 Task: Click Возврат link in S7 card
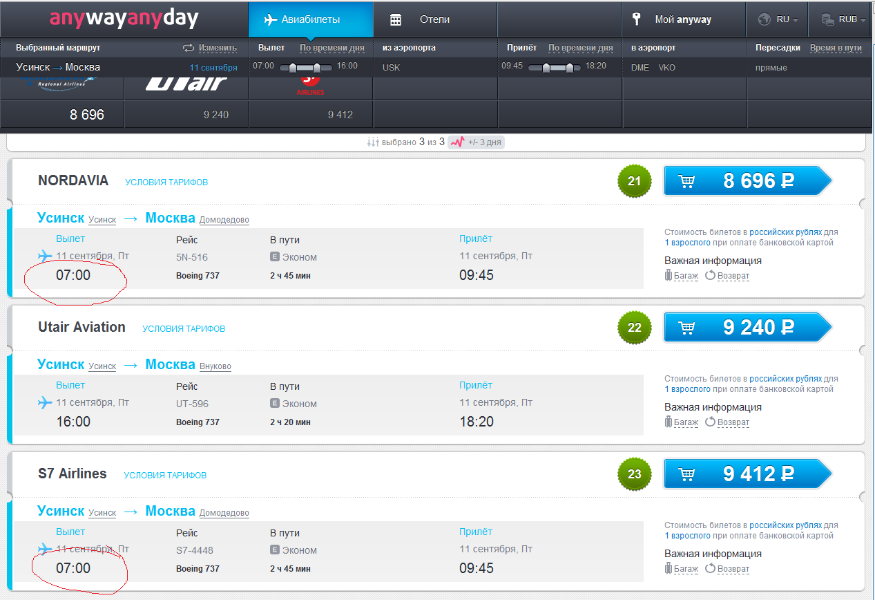[x=733, y=569]
